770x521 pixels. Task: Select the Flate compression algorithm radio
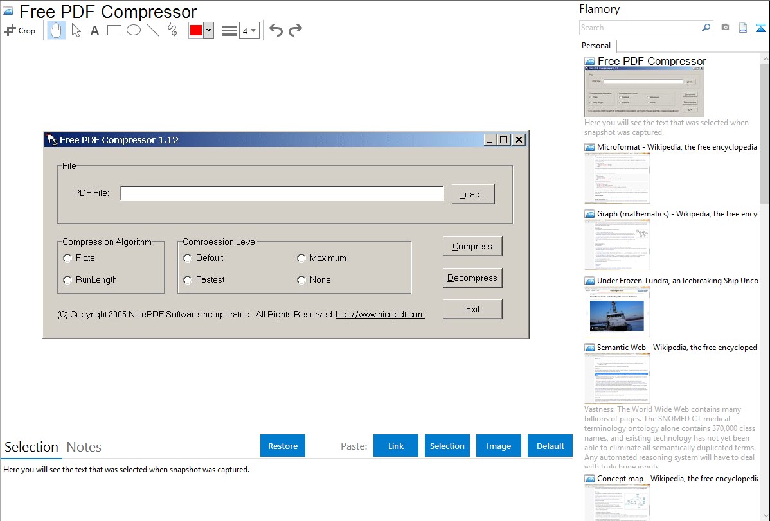(67, 258)
